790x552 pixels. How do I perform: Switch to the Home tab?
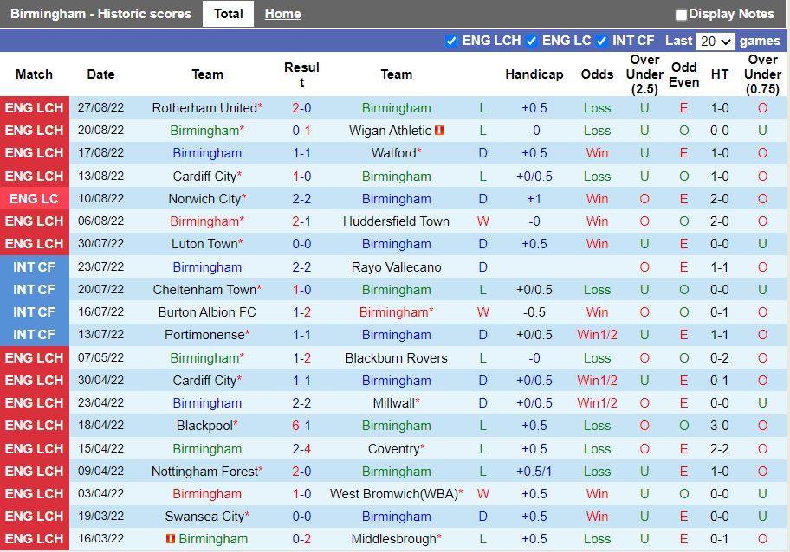(x=282, y=13)
